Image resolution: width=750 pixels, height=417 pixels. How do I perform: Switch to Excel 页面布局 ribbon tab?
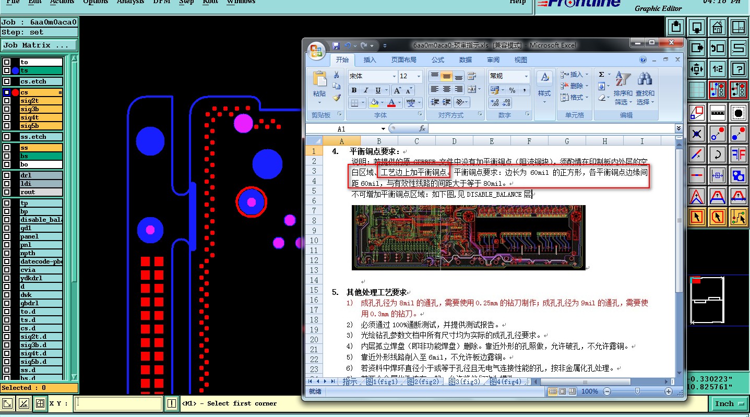pos(403,60)
